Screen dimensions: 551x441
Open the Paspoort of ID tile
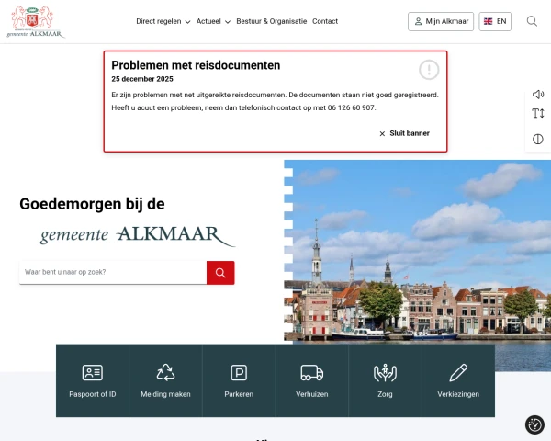pyautogui.click(x=93, y=380)
